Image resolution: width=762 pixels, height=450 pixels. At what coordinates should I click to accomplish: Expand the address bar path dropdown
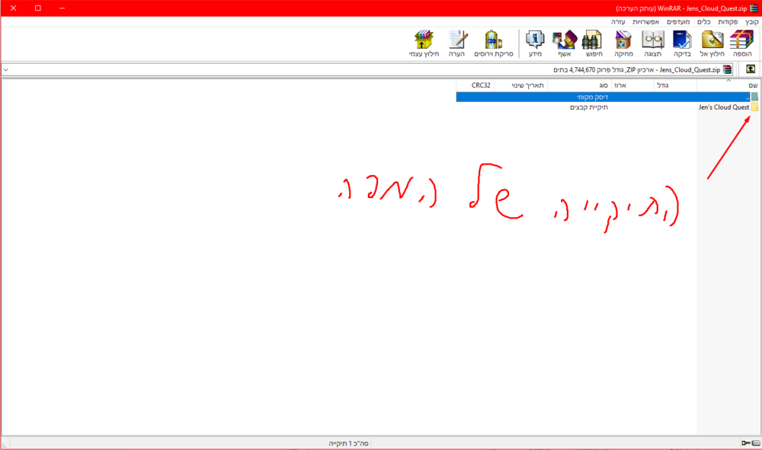point(6,69)
